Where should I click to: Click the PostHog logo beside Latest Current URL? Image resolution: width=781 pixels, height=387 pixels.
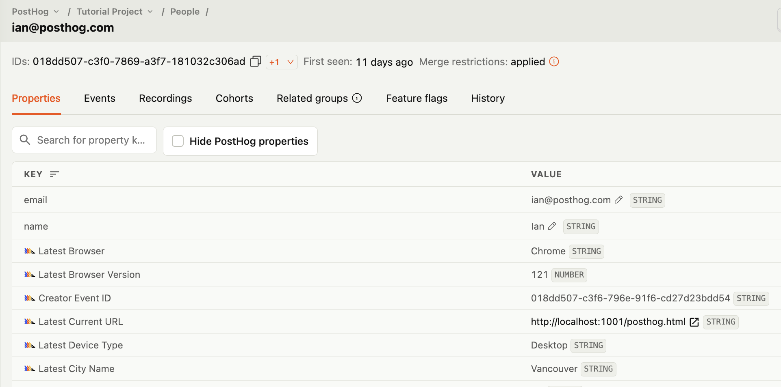(x=30, y=322)
